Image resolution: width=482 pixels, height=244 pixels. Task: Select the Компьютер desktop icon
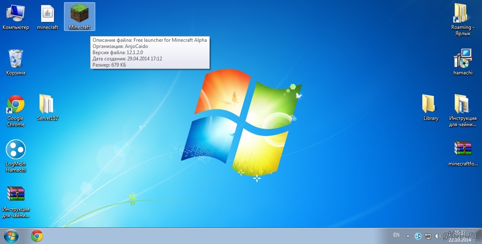click(15, 17)
